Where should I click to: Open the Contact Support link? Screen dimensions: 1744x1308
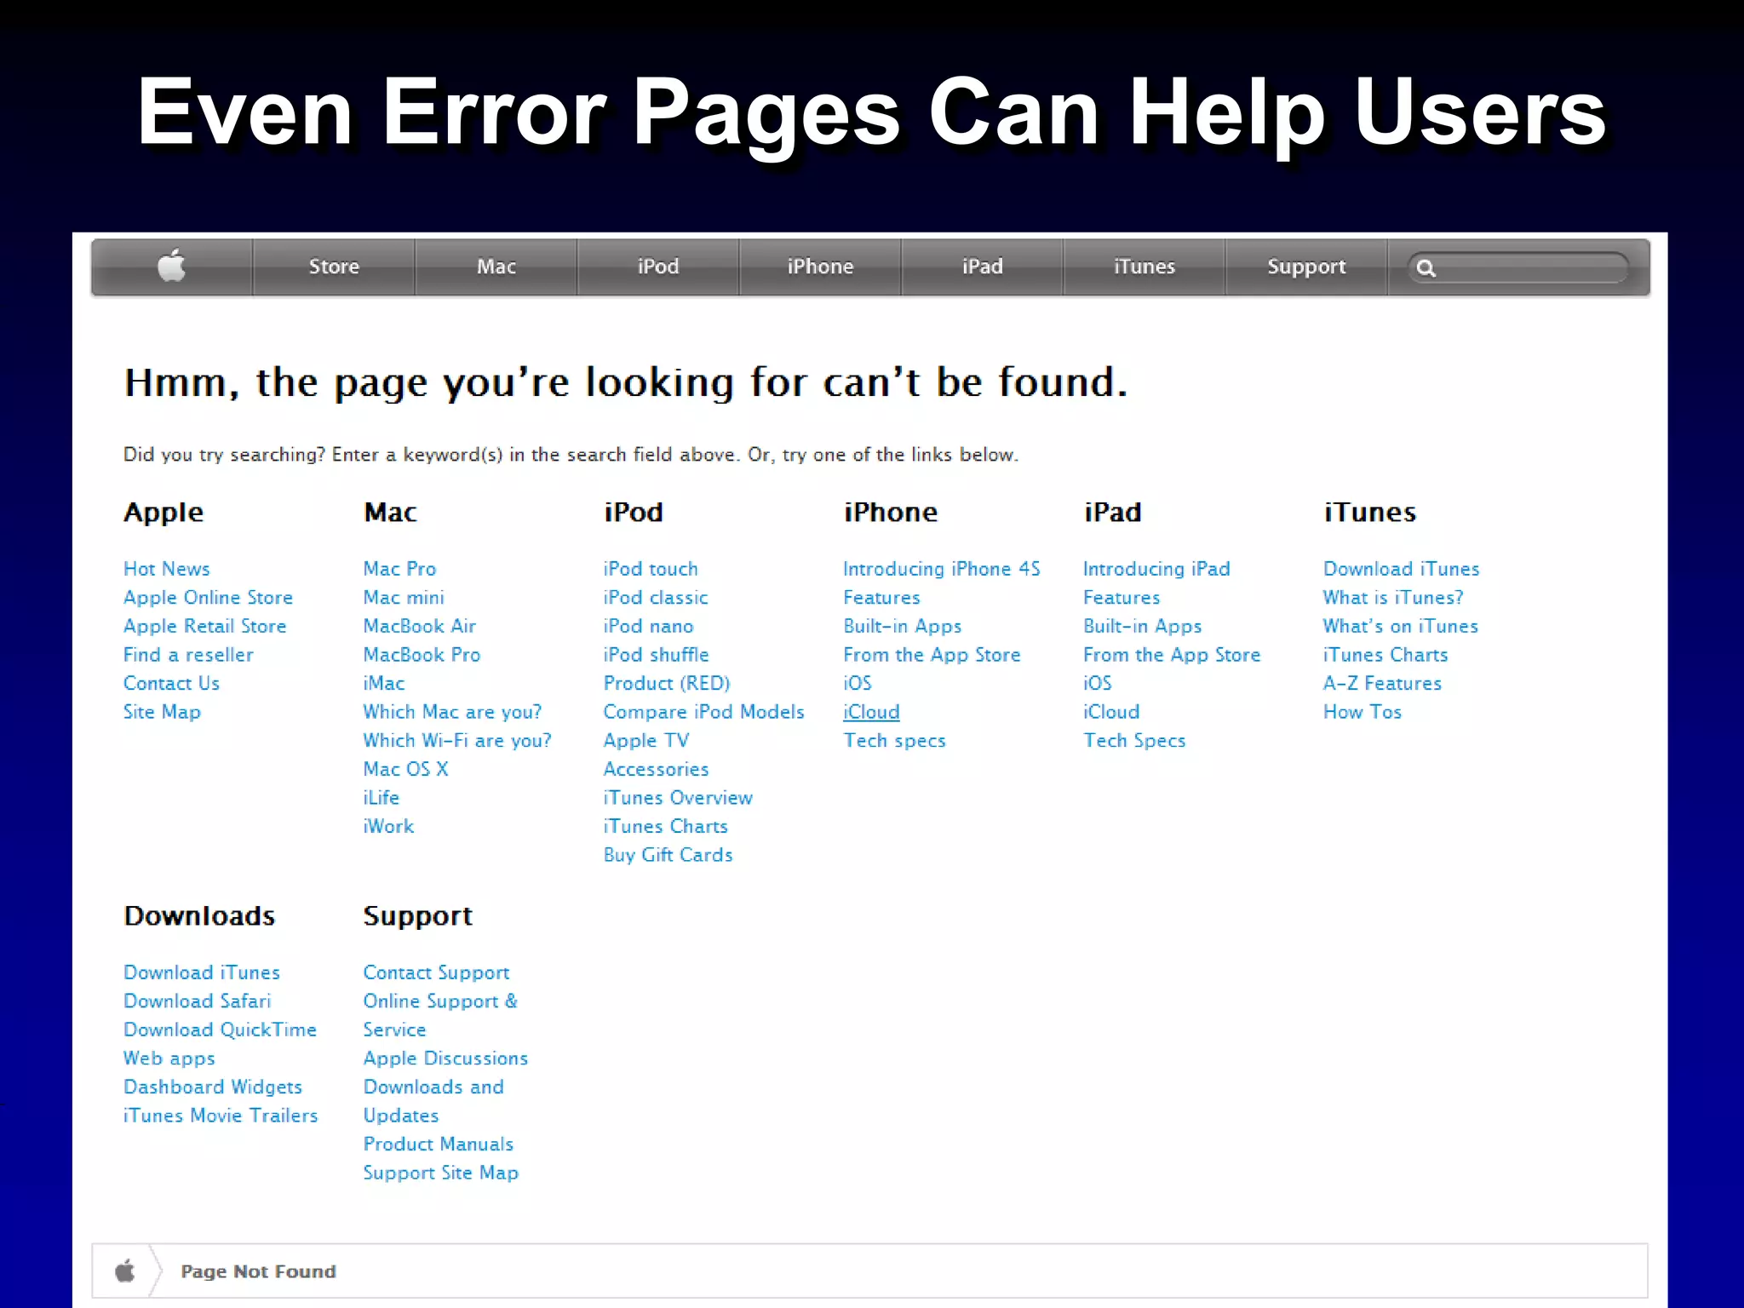coord(437,972)
